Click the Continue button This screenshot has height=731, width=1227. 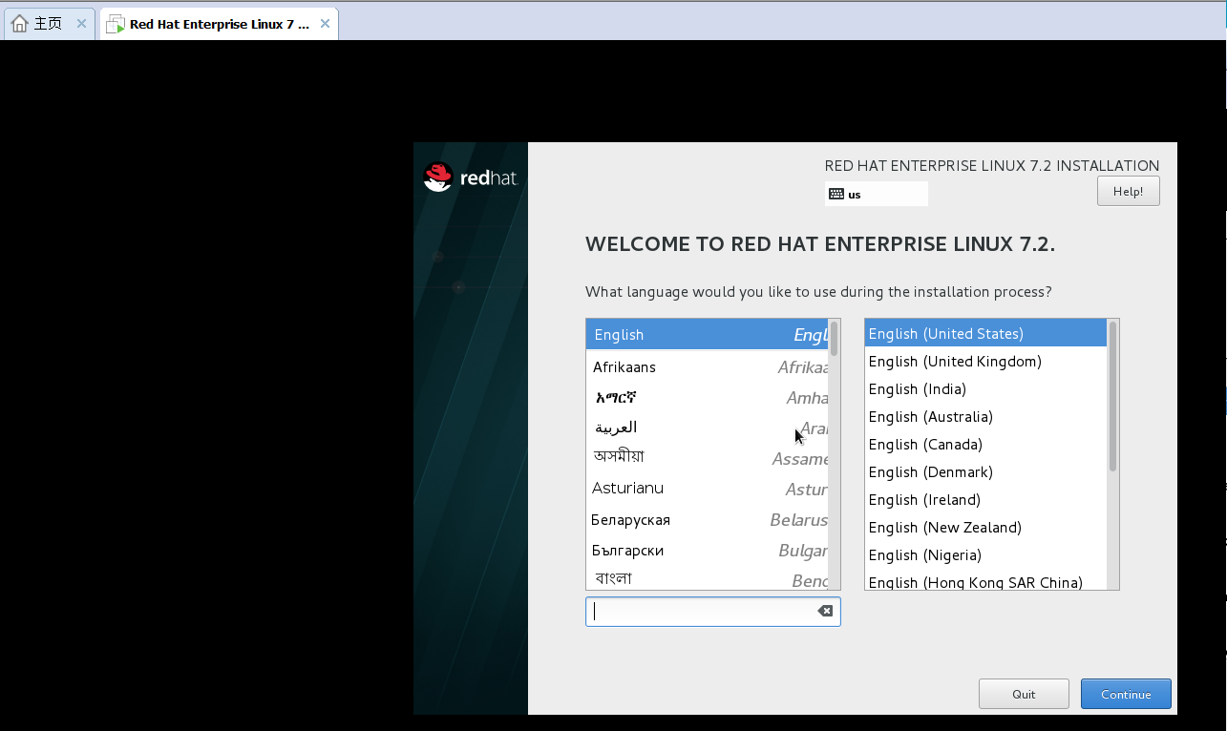pyautogui.click(x=1126, y=694)
